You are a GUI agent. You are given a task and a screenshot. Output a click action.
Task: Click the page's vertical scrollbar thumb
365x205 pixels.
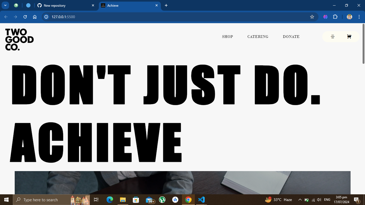coord(363,44)
